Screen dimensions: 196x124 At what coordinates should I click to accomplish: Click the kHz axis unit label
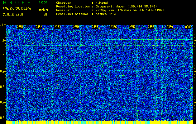3,25
